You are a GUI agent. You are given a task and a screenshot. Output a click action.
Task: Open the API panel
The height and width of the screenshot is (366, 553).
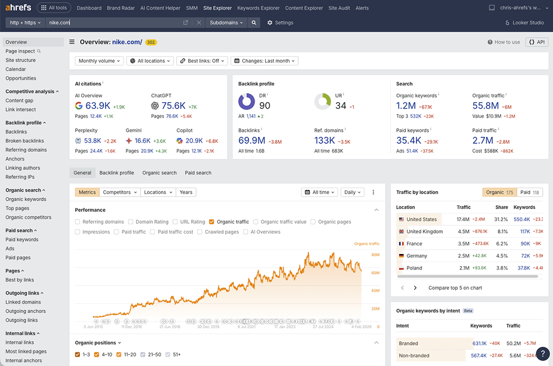point(536,42)
